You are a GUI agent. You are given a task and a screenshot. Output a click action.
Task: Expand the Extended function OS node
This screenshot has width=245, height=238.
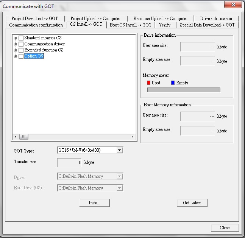coord(16,50)
